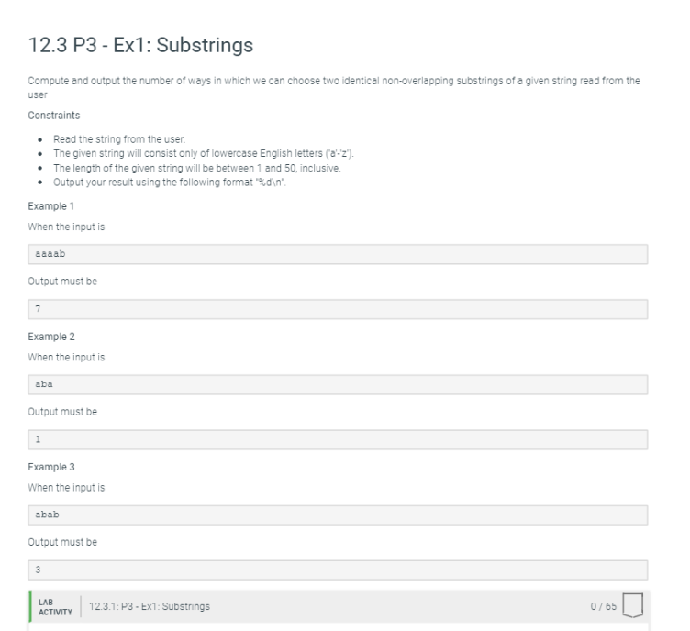The width and height of the screenshot is (690, 631).
Task: Click the completion badge icon beside 0 / 65
Action: coord(633,605)
